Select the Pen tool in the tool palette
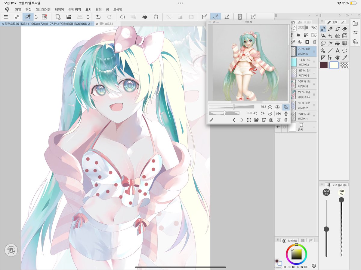The width and height of the screenshot is (361, 270). pyautogui.click(x=323, y=29)
